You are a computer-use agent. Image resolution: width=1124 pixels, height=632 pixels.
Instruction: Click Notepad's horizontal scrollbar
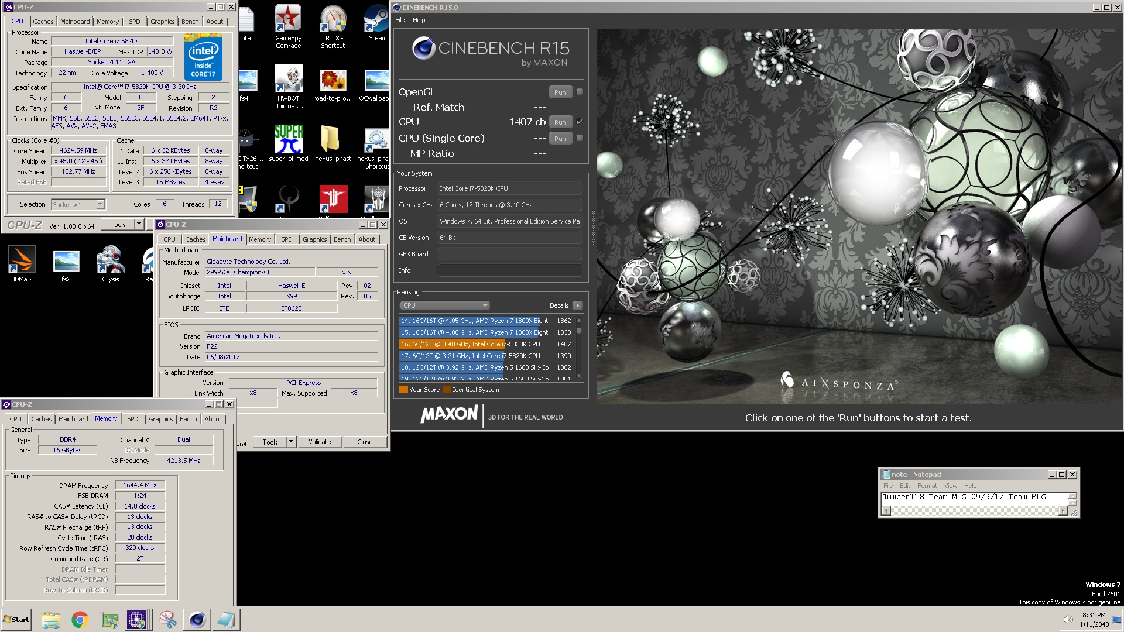pos(975,511)
